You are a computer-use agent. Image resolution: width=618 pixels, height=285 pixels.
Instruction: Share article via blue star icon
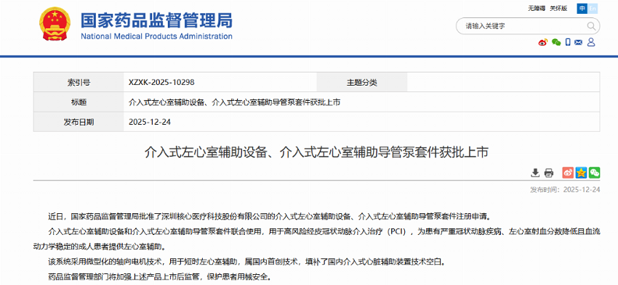pyautogui.click(x=581, y=173)
